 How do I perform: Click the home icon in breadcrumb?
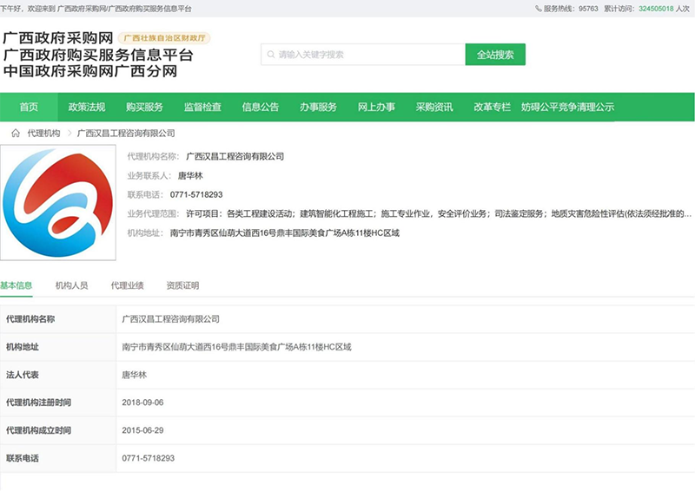(15, 134)
